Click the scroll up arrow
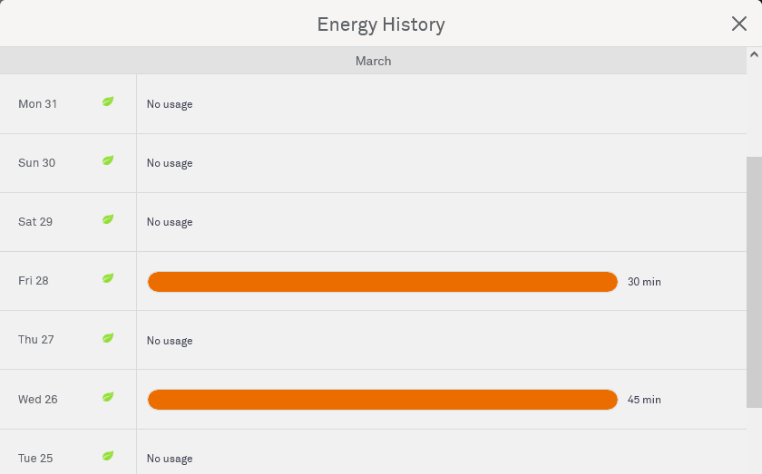The width and height of the screenshot is (762, 474). coord(754,54)
